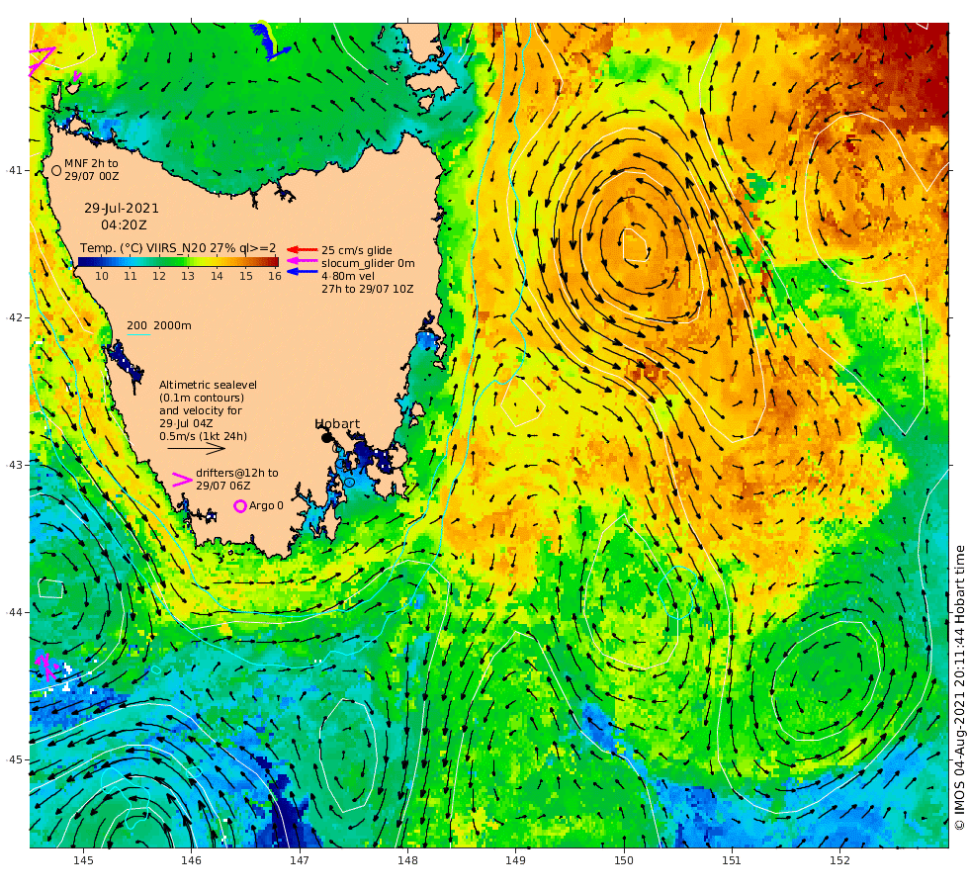Click the magenta drifter marker near latitude -44.3
The image size is (969, 890).
pos(45,667)
